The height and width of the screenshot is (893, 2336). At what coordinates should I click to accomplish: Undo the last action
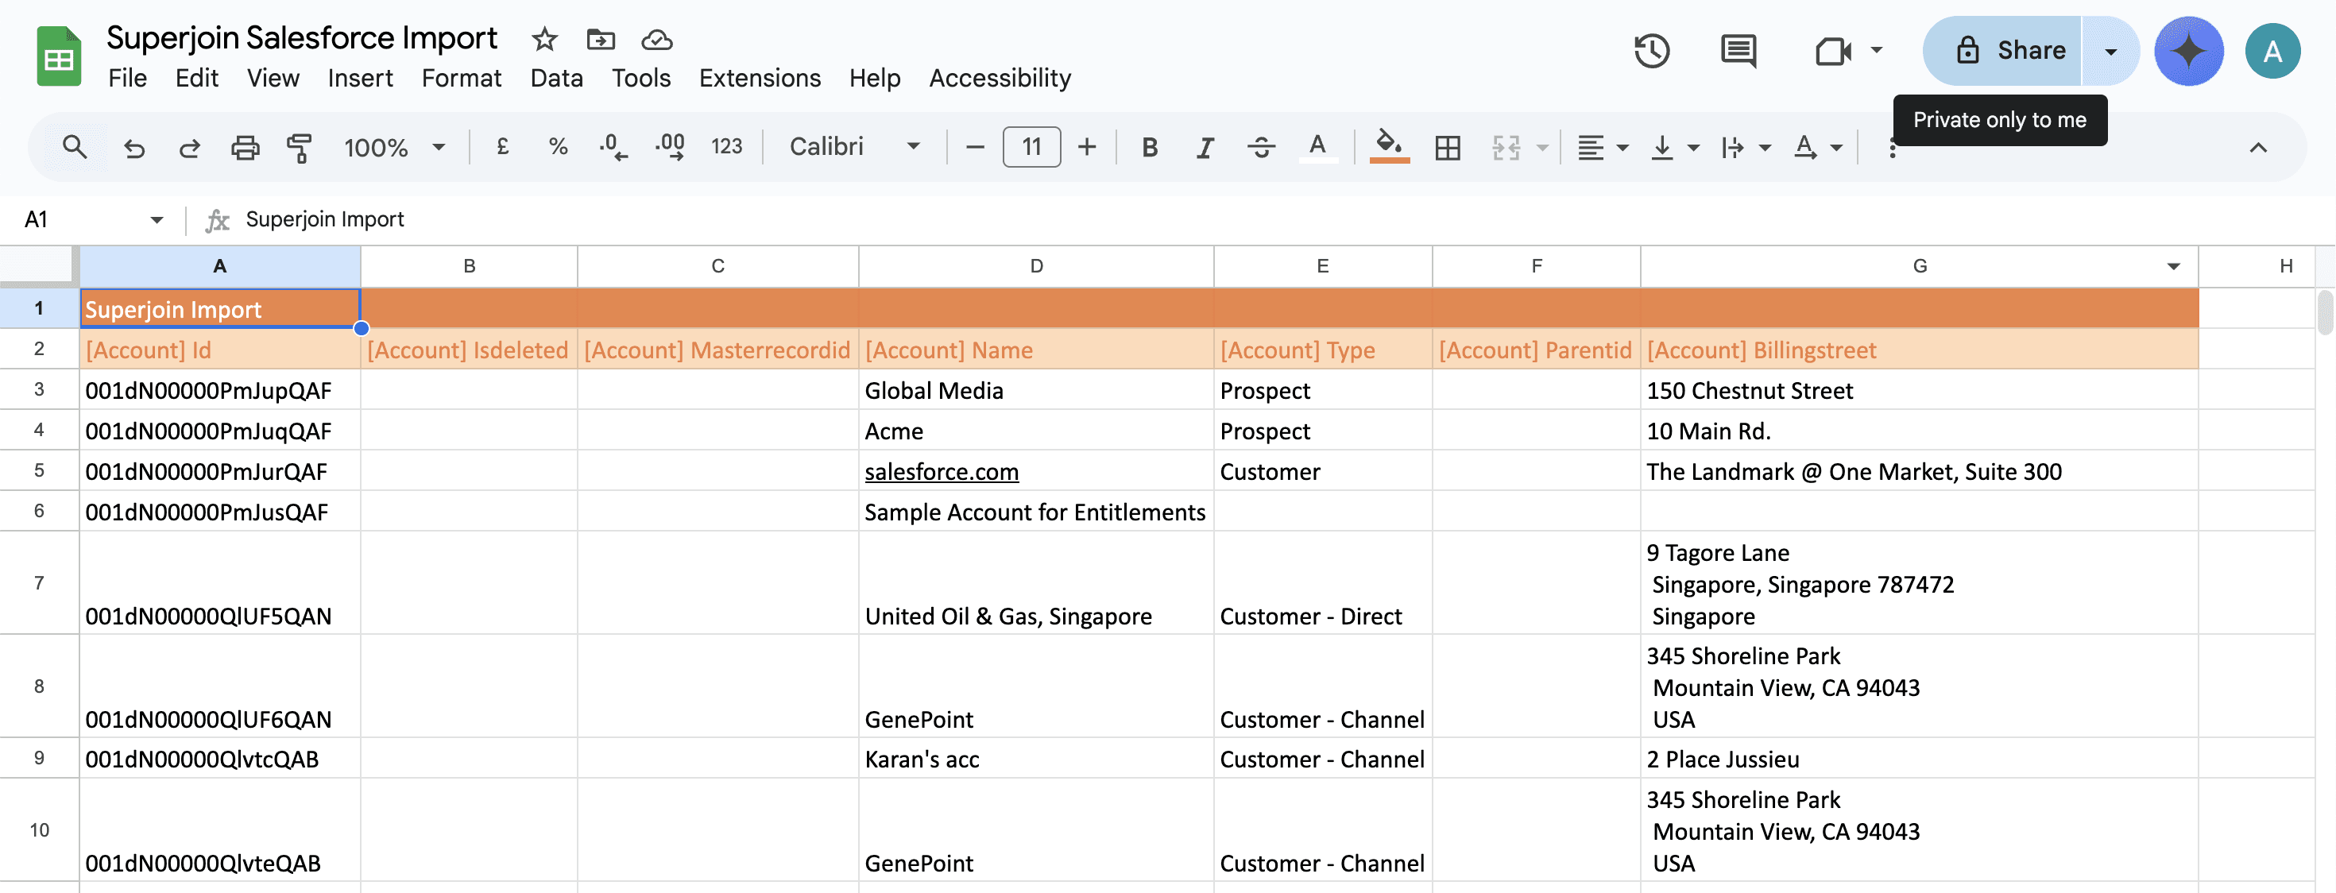(x=133, y=147)
